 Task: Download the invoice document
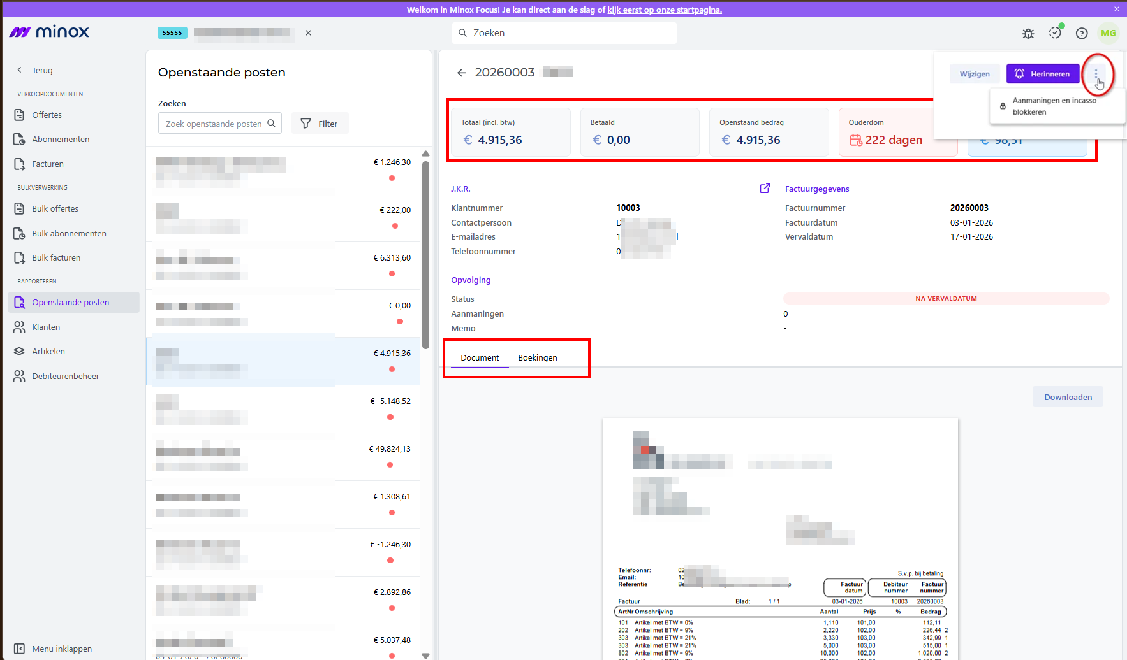(1068, 397)
